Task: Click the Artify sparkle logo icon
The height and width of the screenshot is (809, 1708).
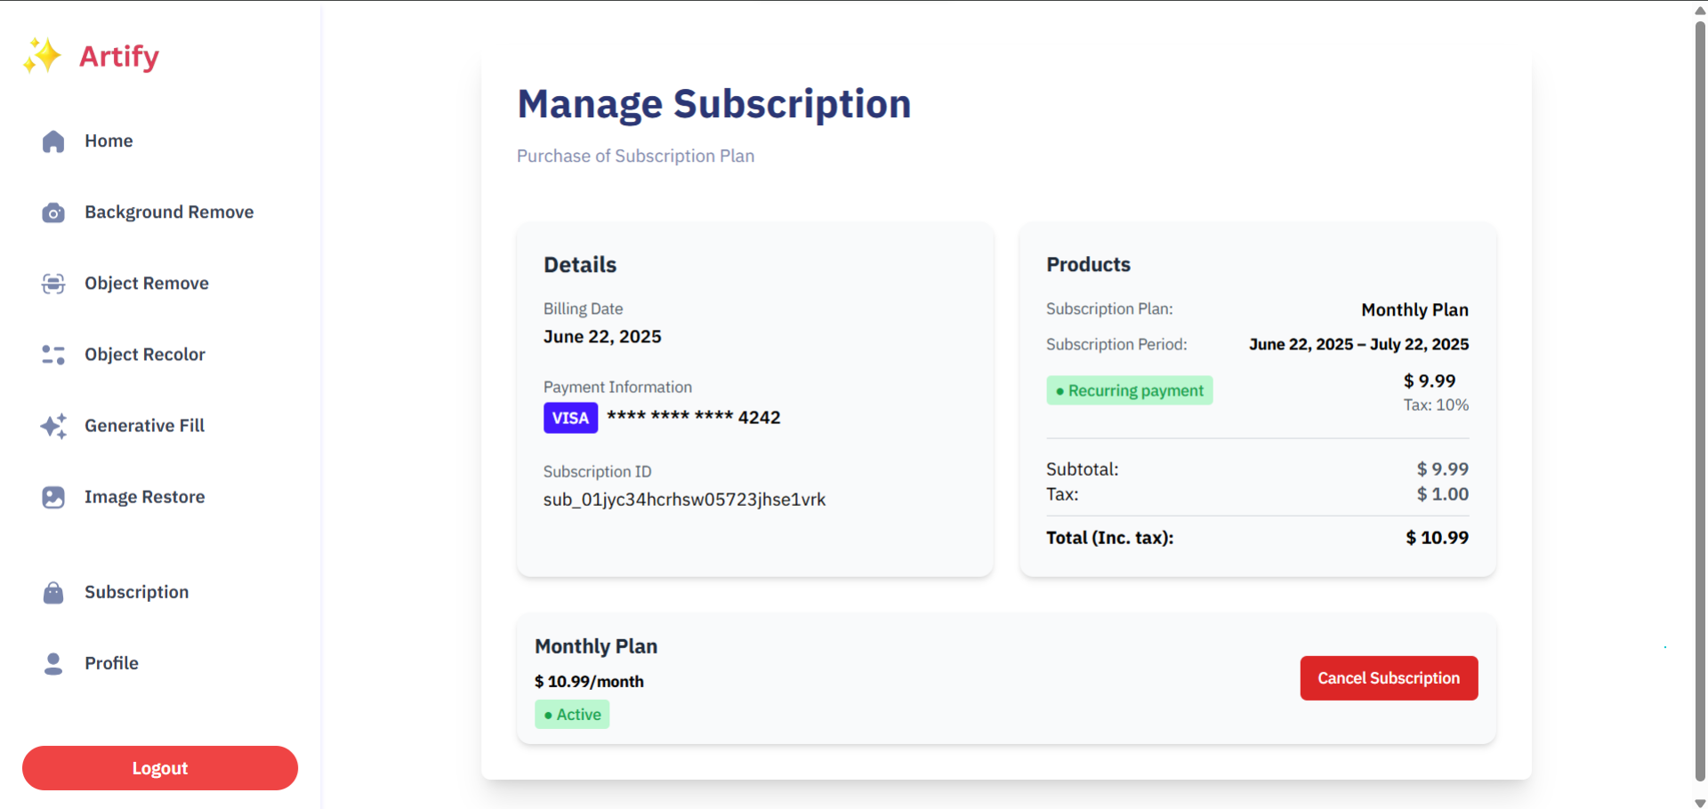Action: (42, 56)
